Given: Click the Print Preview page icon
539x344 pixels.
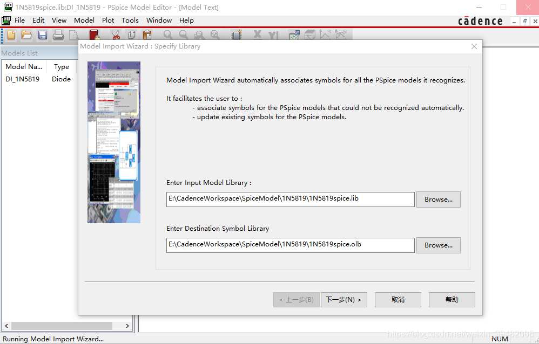Looking at the screenshot, I should [x=73, y=35].
